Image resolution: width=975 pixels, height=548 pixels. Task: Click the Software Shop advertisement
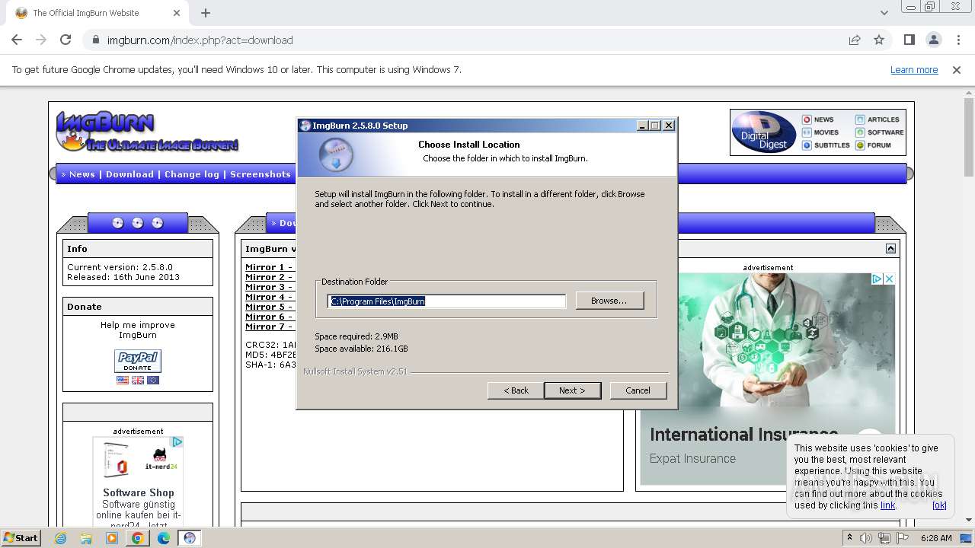coord(138,481)
